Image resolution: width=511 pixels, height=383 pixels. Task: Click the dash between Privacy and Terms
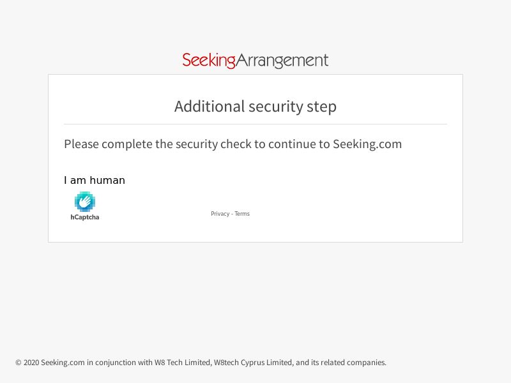(232, 214)
